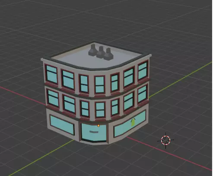Select the middle chimney on the roof
Screen dimensions: 213x176
click(x=101, y=52)
